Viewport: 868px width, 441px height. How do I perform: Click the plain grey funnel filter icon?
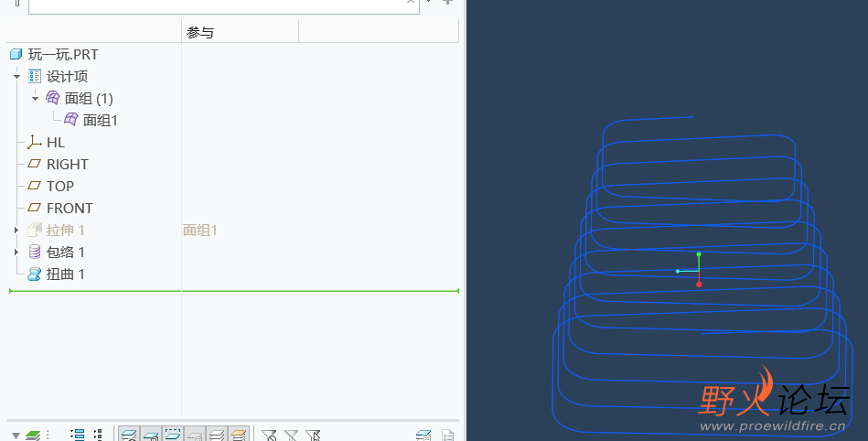coord(291,436)
